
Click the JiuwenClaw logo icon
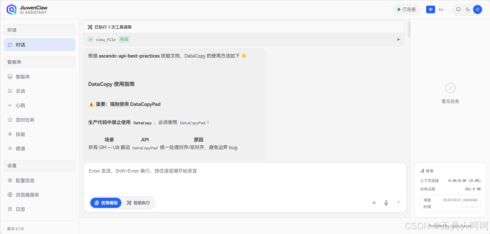click(12, 10)
